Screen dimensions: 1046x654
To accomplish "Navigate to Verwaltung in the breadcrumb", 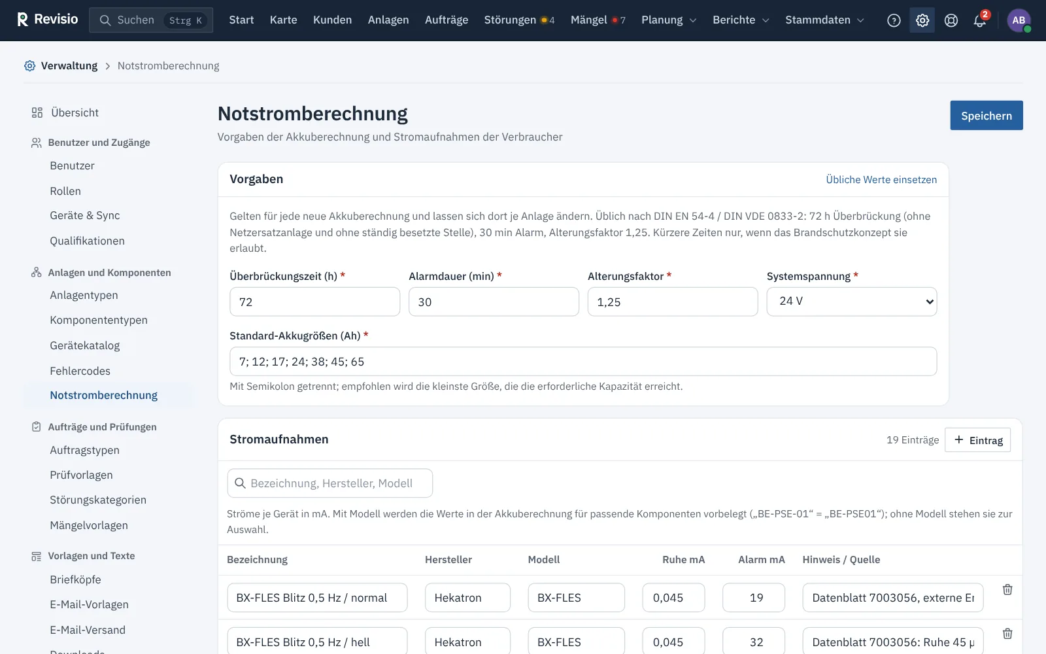I will 69,65.
